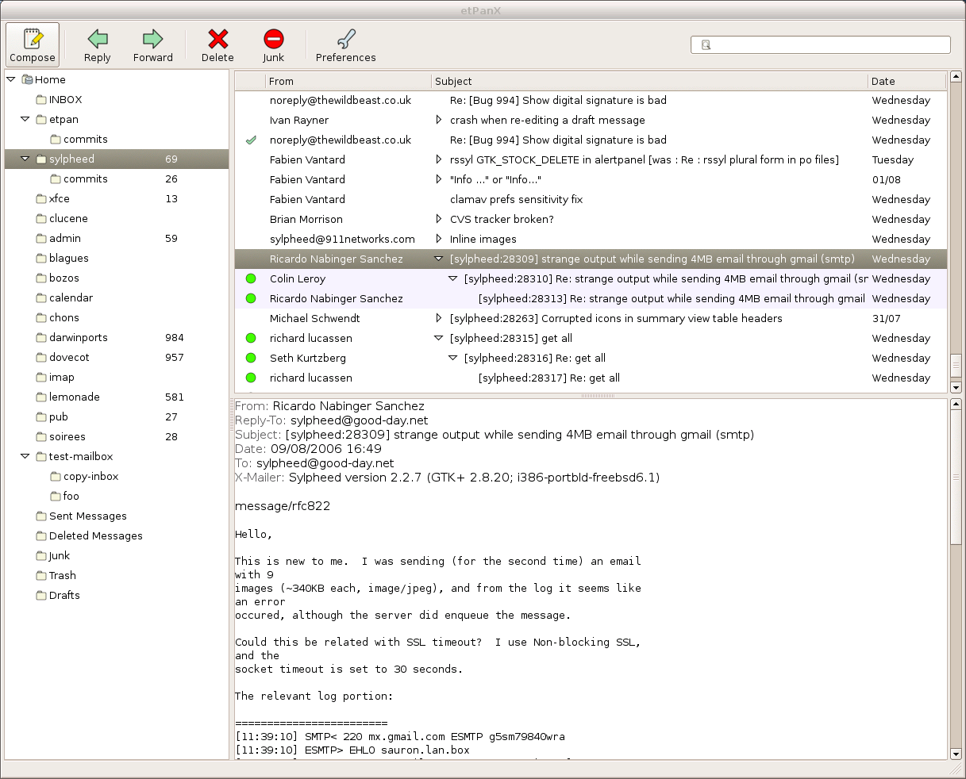Click in the search input field
The width and height of the screenshot is (966, 779).
(x=826, y=45)
